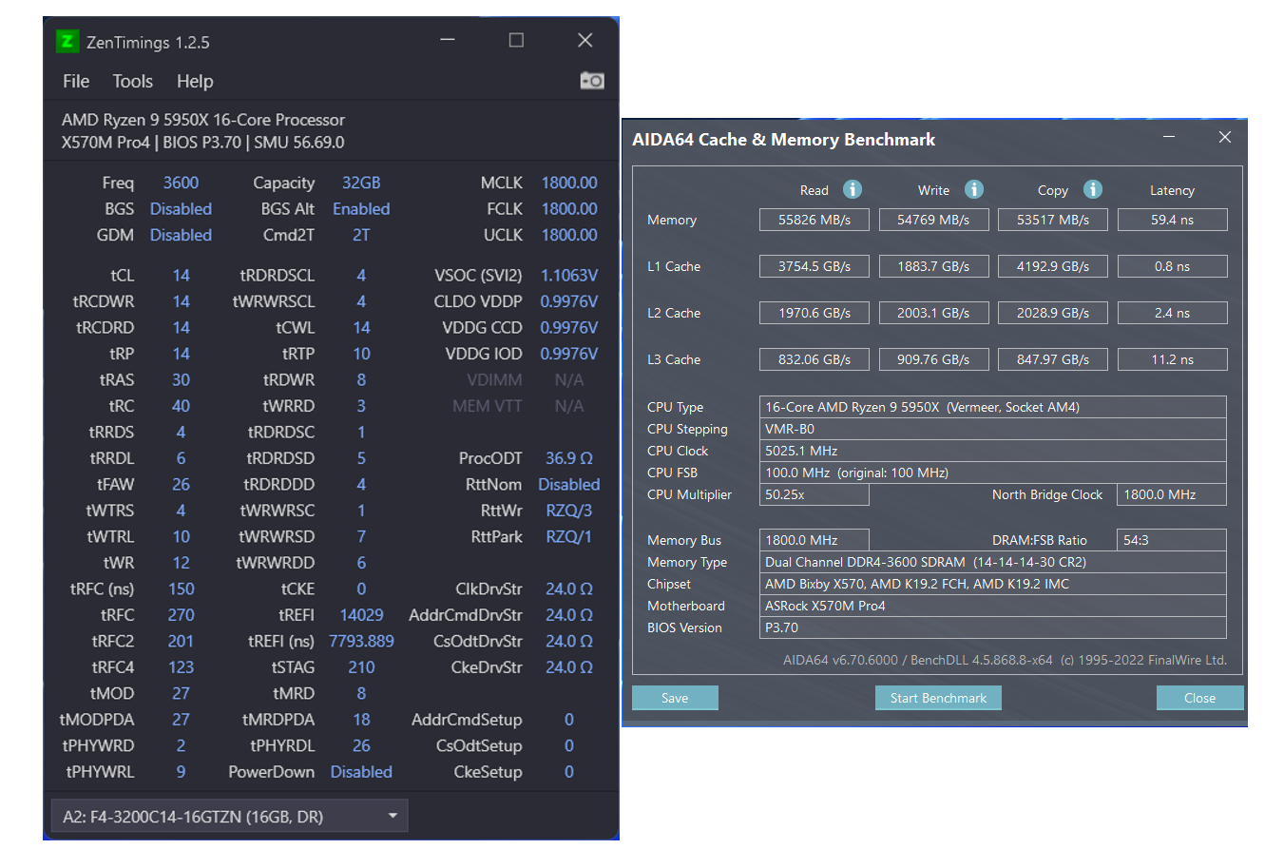This screenshot has width=1284, height=849.
Task: Click the CPU Type field
Action: (993, 407)
